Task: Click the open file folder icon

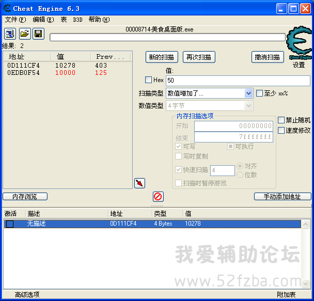Action: pyautogui.click(x=24, y=34)
